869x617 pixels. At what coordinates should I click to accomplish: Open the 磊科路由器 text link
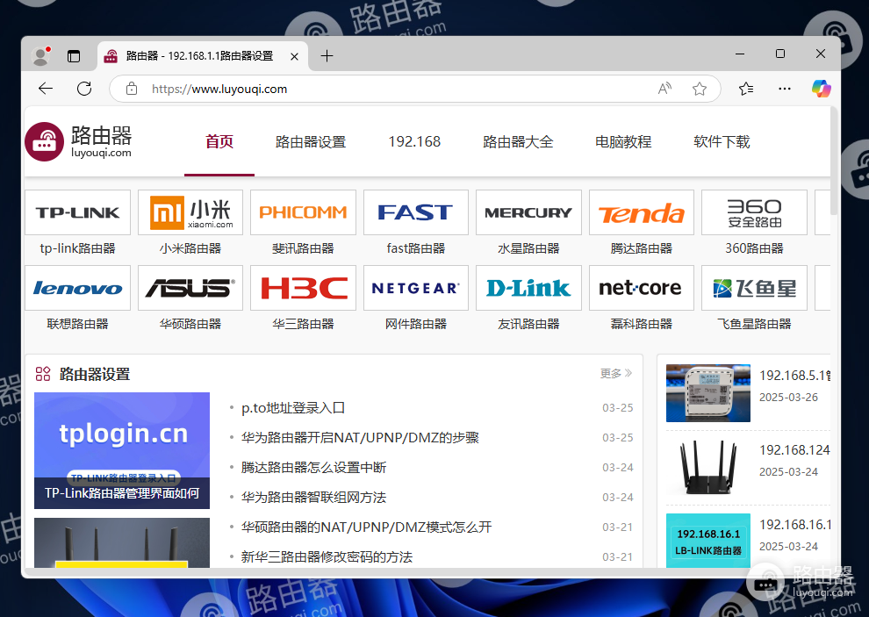coord(642,324)
